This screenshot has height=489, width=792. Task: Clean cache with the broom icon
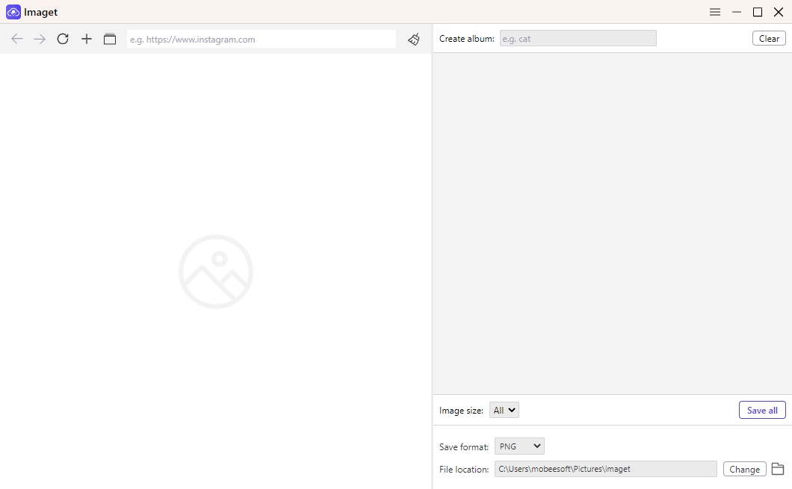pyautogui.click(x=414, y=39)
